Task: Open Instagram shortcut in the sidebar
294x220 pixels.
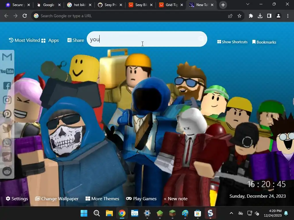Action: [x=7, y=100]
